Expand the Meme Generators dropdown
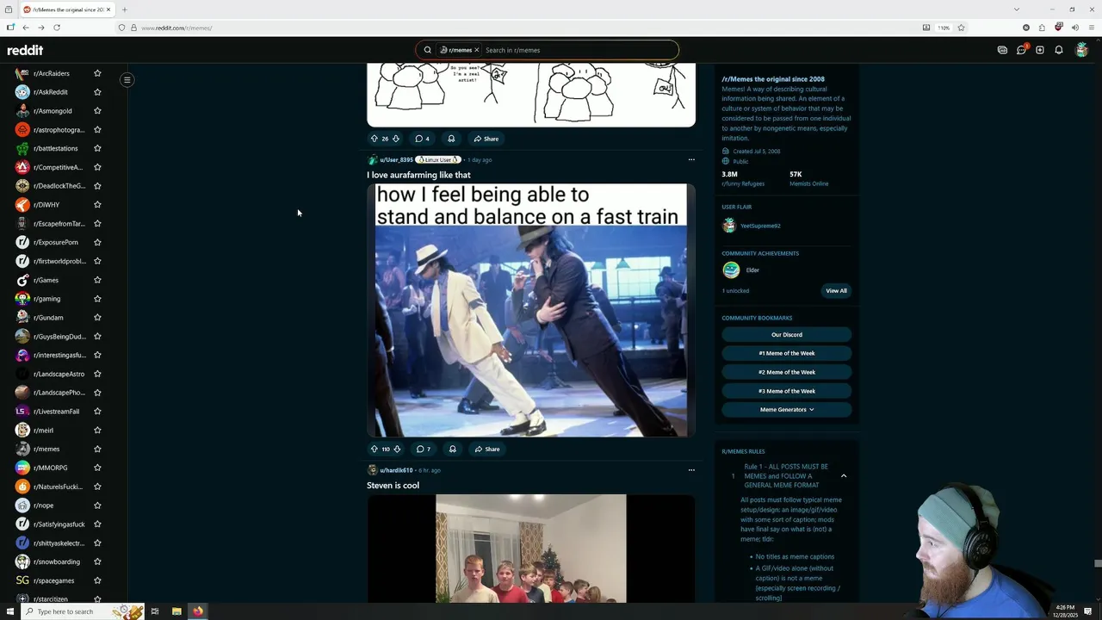1102x620 pixels. 787,410
